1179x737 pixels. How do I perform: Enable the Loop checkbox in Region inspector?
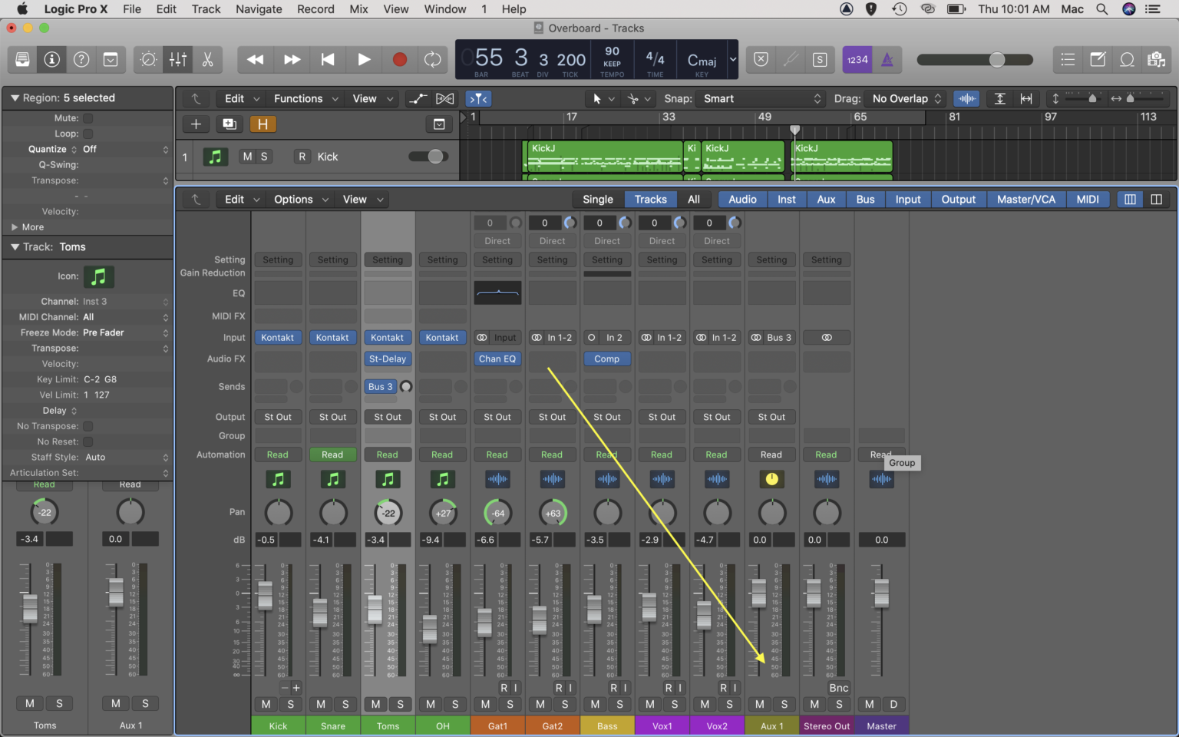click(88, 133)
